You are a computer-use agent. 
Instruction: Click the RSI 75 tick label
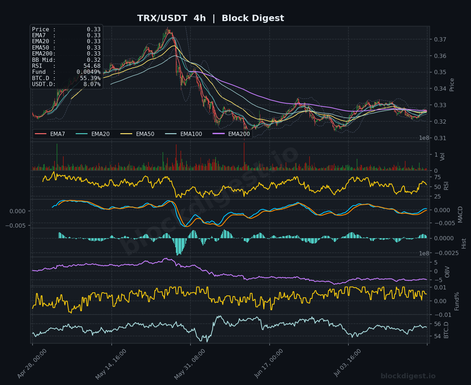point(438,177)
